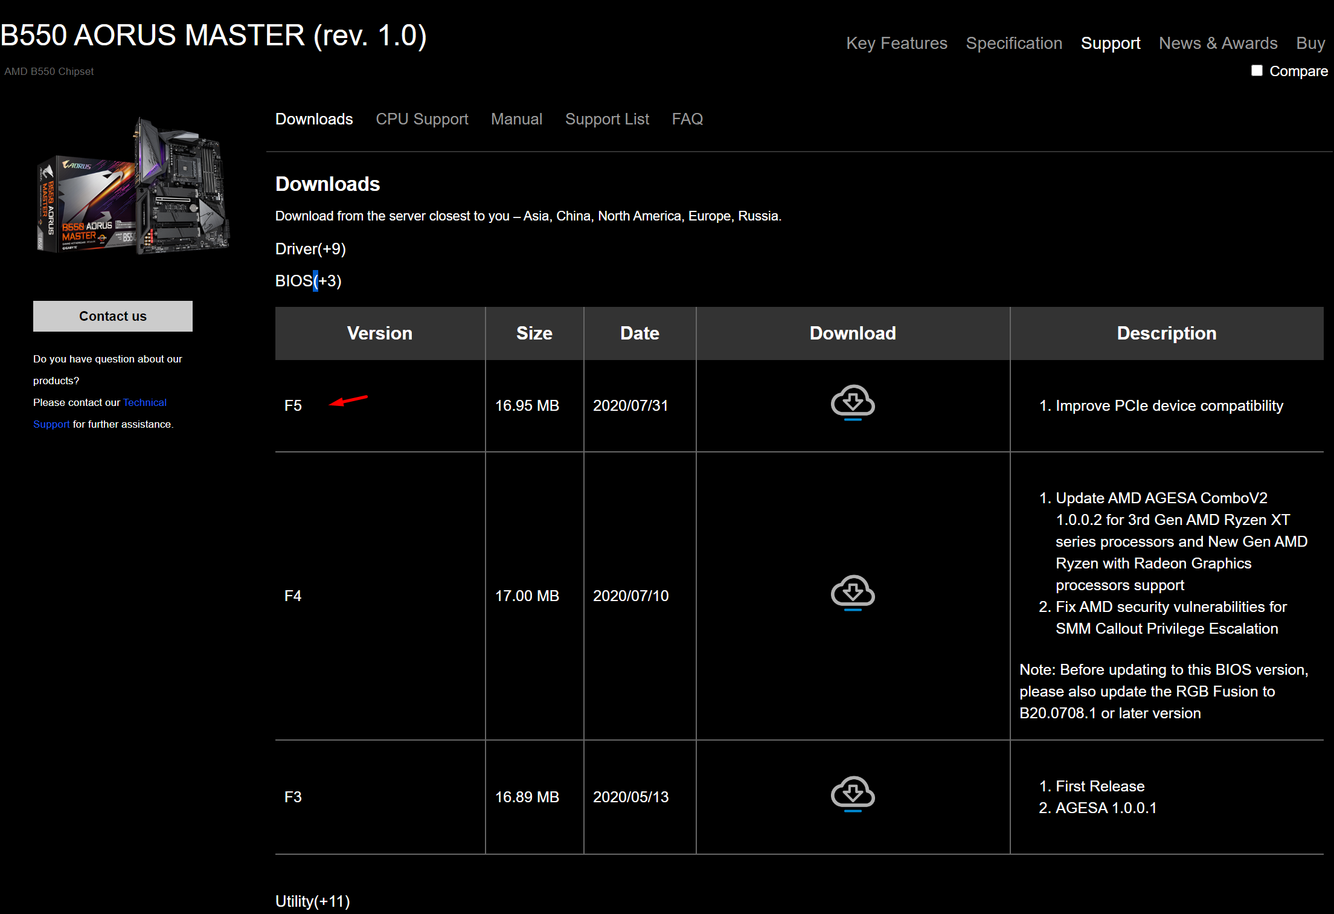This screenshot has width=1334, height=914.
Task: Click the AMD B550 Chipset subtitle
Action: pyautogui.click(x=49, y=71)
